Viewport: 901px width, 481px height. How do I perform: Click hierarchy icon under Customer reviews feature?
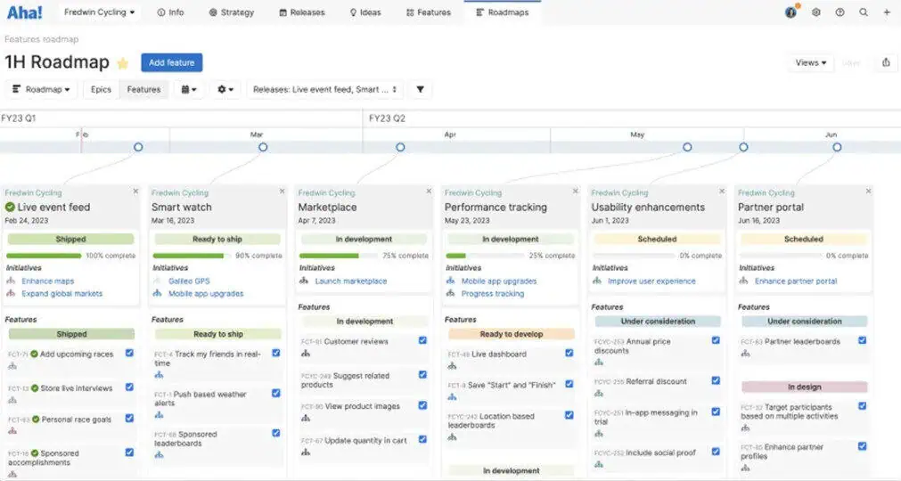[x=305, y=354]
